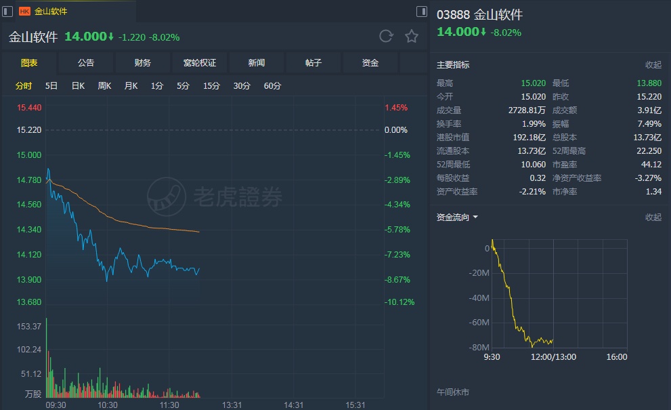The height and width of the screenshot is (410, 671).
Task: Collapse the 主要指标 section
Action: pos(653,65)
